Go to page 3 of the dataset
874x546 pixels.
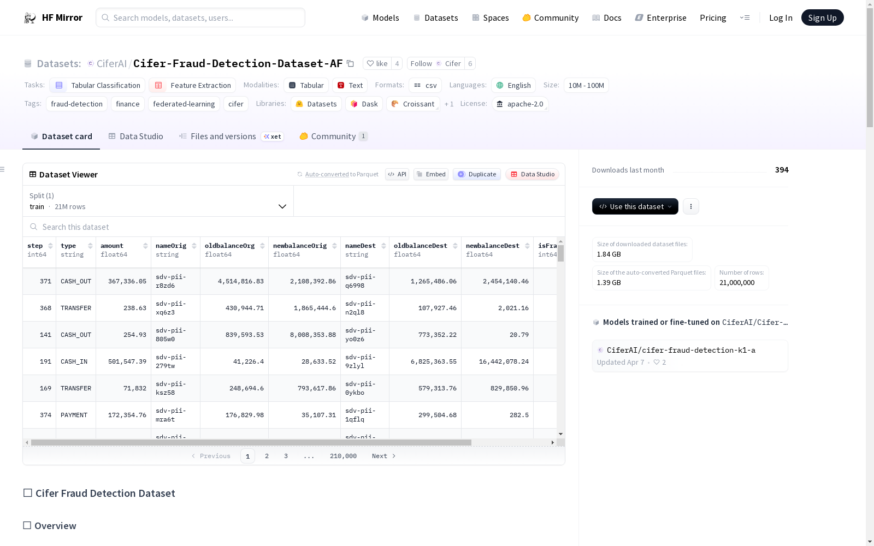[x=286, y=456]
